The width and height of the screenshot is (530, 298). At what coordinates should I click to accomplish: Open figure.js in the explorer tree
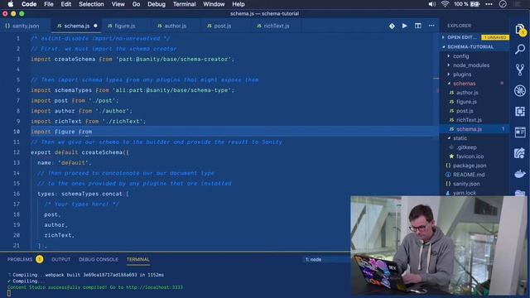[466, 102]
